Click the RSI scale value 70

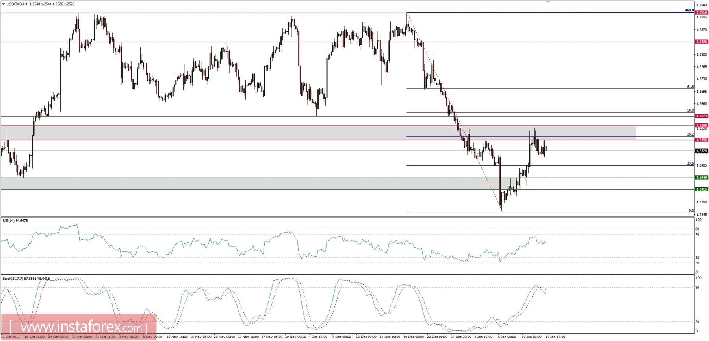(697, 235)
